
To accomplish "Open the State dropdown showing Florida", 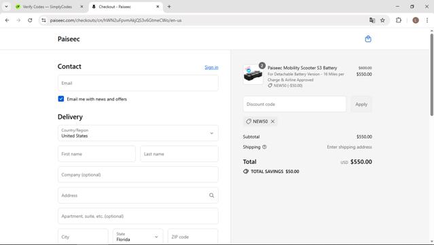I will pyautogui.click(x=138, y=237).
